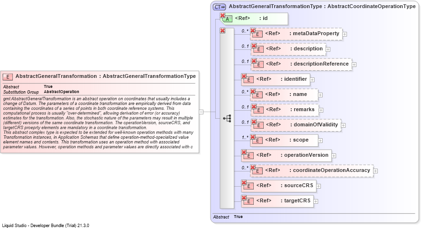Screen dimensions: 421x228
Task: Expand the descriptionReference element
Action: (x=354, y=65)
